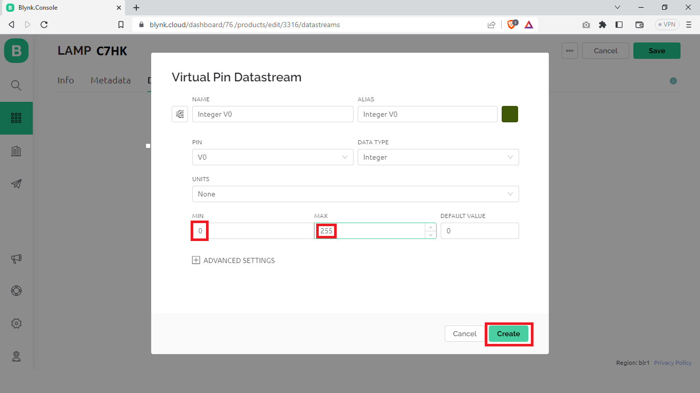
Task: Open the megaphone announcements icon
Action: tap(16, 258)
